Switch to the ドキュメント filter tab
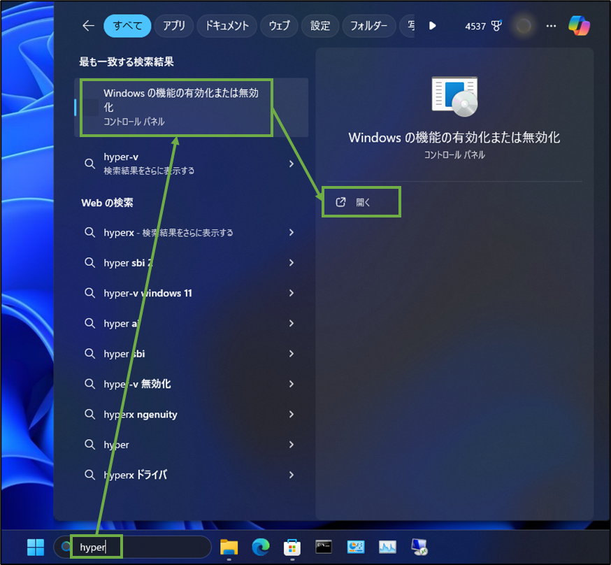This screenshot has height=565, width=611. click(x=227, y=26)
